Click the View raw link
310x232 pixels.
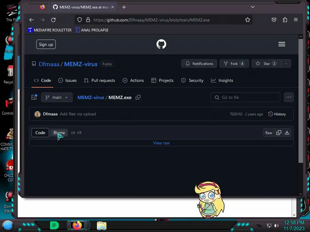click(161, 143)
